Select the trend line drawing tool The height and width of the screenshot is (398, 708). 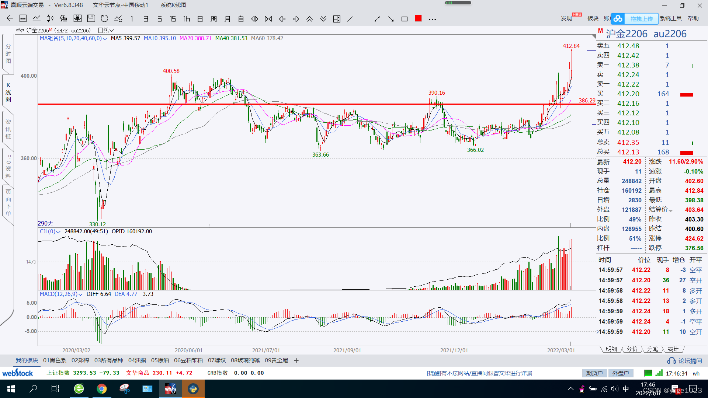pos(350,19)
